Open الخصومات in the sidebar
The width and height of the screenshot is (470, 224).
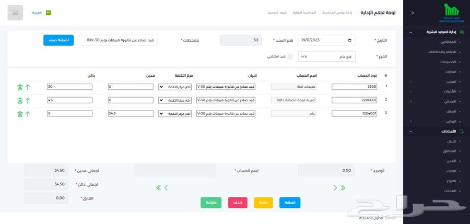[x=448, y=62]
